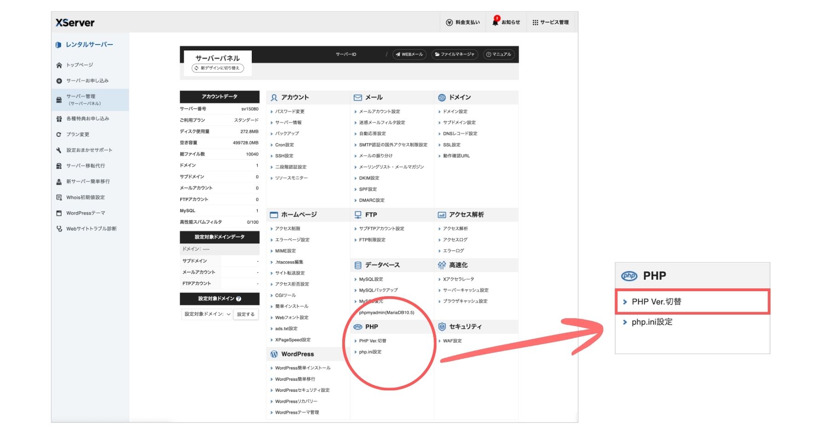Click the レンタルサーバー header icon

point(58,45)
